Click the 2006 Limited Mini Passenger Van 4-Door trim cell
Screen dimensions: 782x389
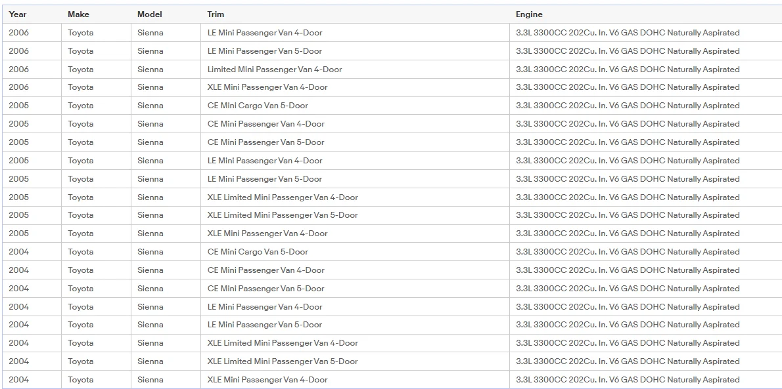pos(275,70)
